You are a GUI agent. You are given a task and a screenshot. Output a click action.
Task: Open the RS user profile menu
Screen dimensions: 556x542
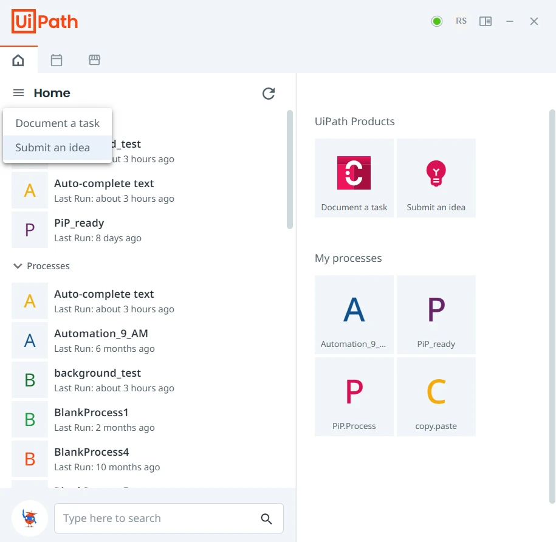pyautogui.click(x=461, y=21)
